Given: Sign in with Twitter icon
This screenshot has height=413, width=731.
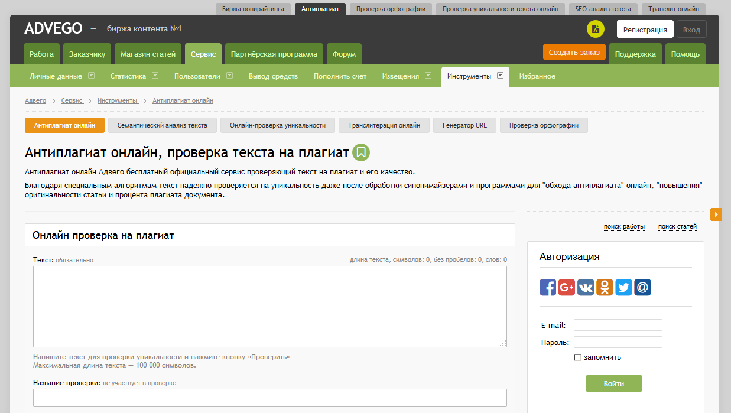Looking at the screenshot, I should tap(623, 287).
